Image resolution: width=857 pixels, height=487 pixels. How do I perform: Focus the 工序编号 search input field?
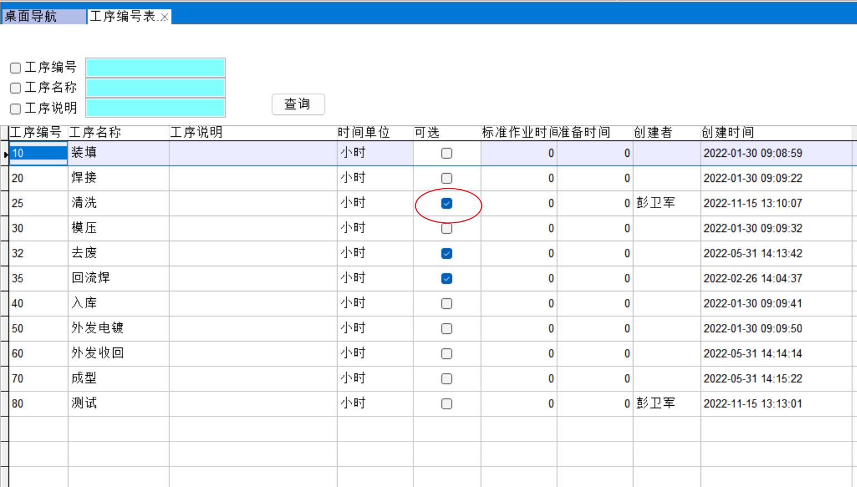coord(155,68)
